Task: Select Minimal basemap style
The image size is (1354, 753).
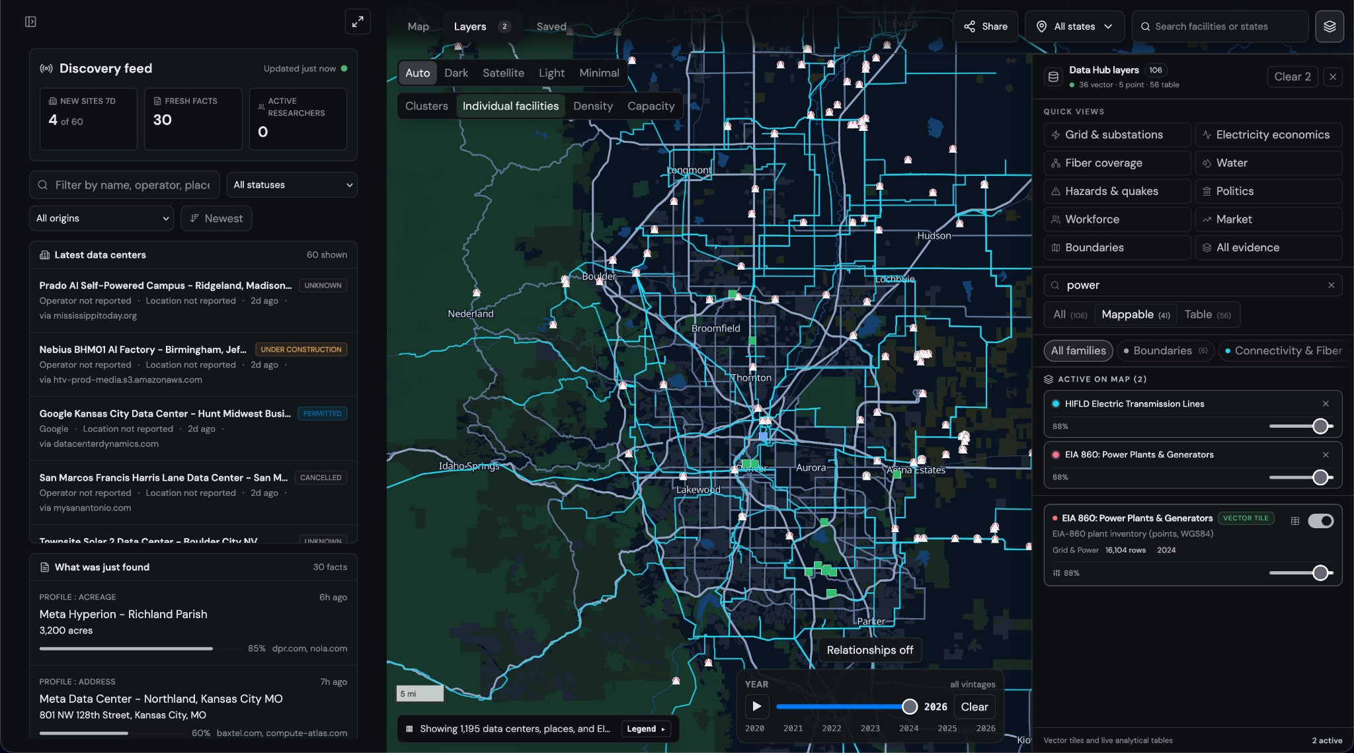Action: tap(599, 73)
